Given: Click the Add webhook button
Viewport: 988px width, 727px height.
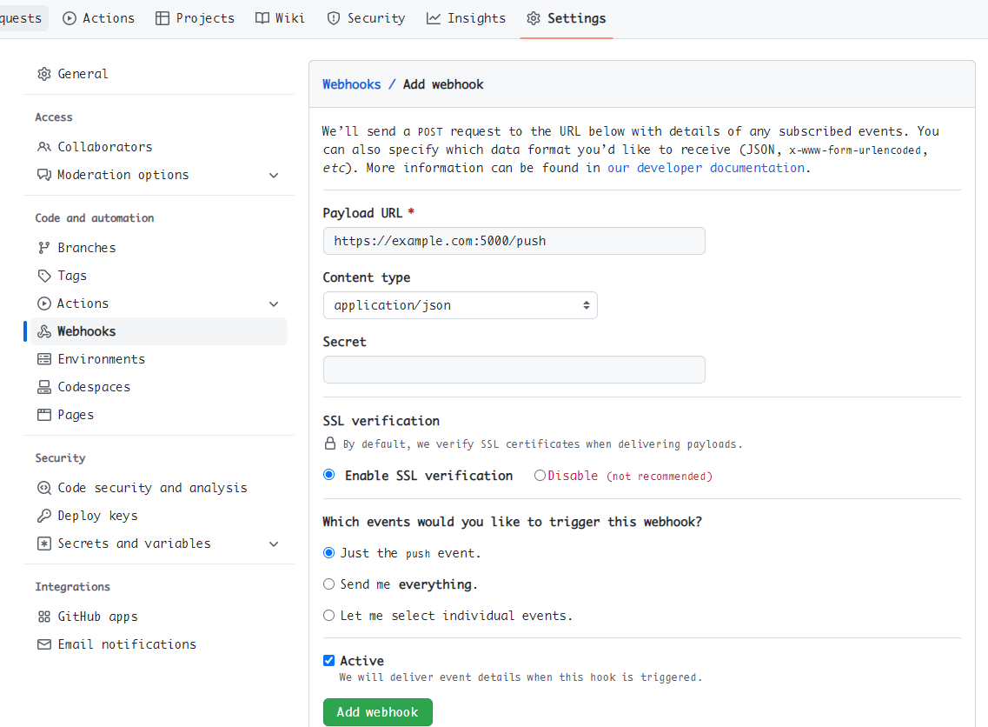Looking at the screenshot, I should (x=377, y=711).
